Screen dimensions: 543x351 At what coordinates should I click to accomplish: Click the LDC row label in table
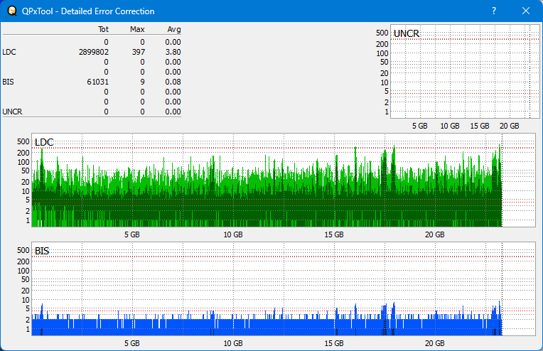9,52
